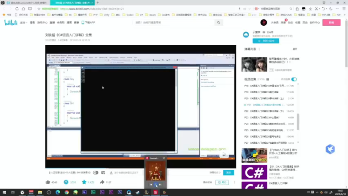Click the page vertical scrollbar
The width and height of the screenshot is (348, 196).
[x=346, y=43]
